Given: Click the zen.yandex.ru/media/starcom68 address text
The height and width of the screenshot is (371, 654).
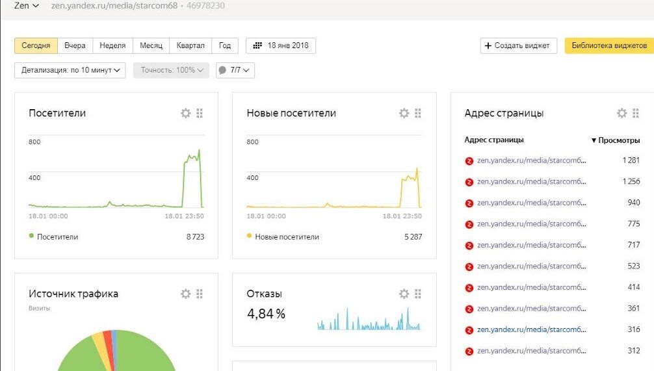Looking at the screenshot, I should 114,6.
